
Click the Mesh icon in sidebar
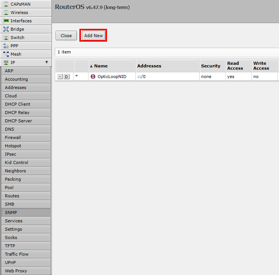pos(6,54)
